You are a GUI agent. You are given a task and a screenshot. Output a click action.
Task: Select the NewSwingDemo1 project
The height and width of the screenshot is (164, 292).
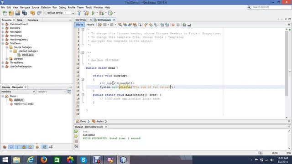pos(19,40)
